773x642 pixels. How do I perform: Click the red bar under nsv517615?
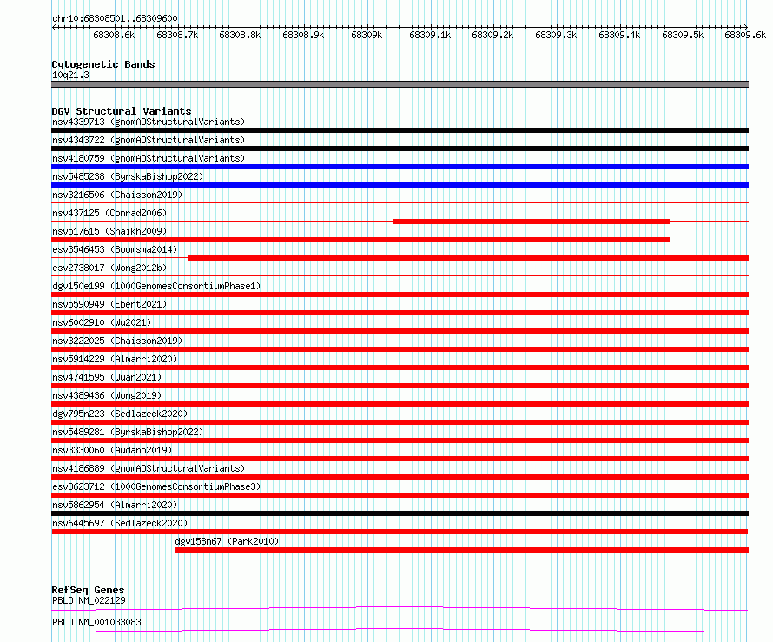pyautogui.click(x=360, y=240)
